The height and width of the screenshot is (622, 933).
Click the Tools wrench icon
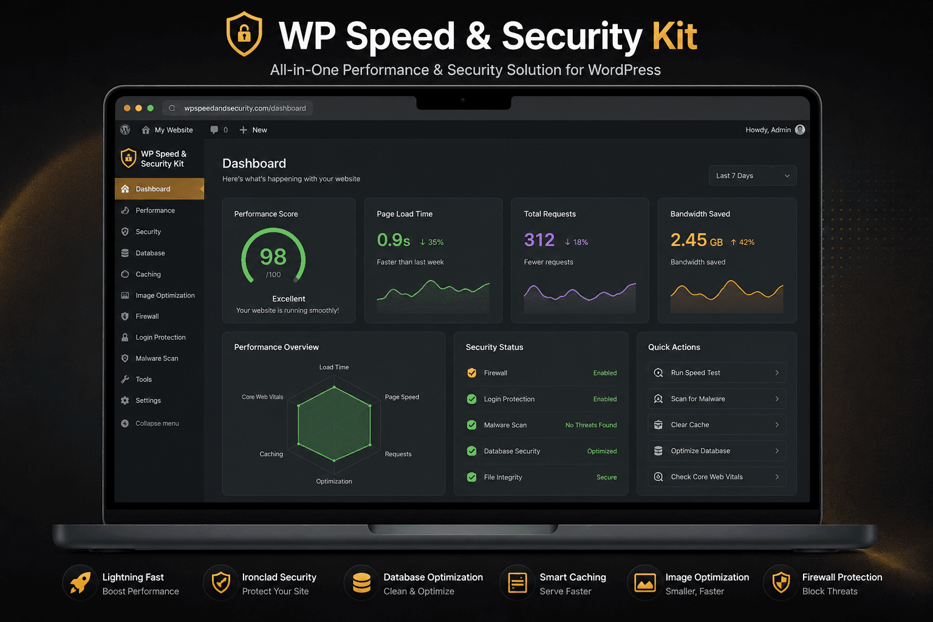click(125, 379)
